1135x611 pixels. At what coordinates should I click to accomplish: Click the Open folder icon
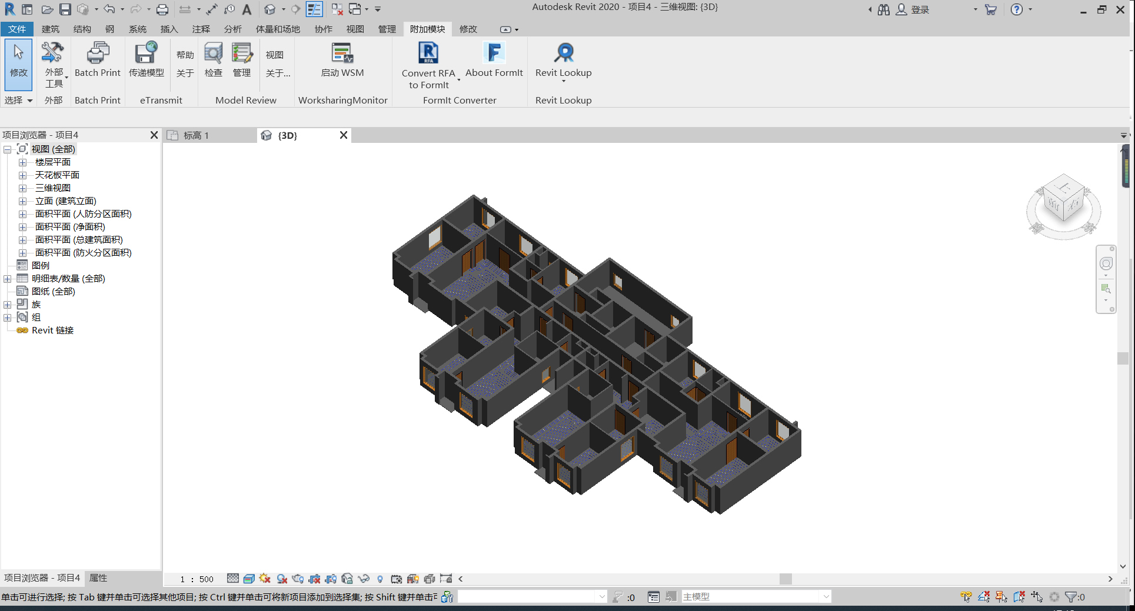[x=47, y=9]
